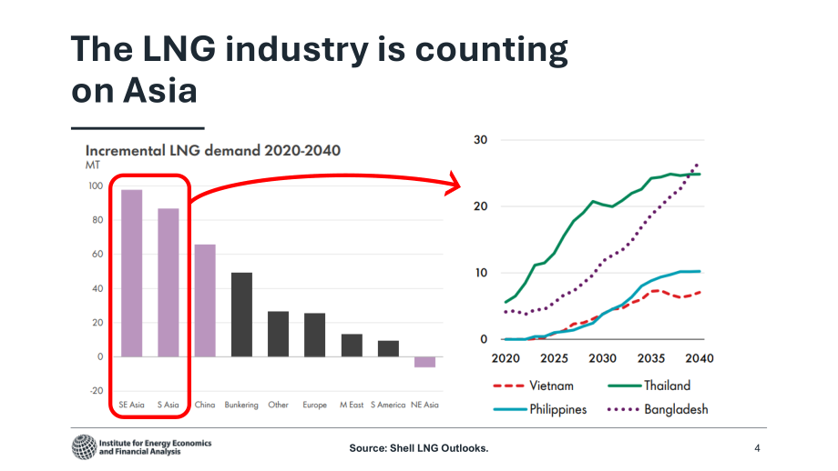Image resolution: width=838 pixels, height=471 pixels.
Task: Click the Bunkering bar
Action: click(241, 315)
